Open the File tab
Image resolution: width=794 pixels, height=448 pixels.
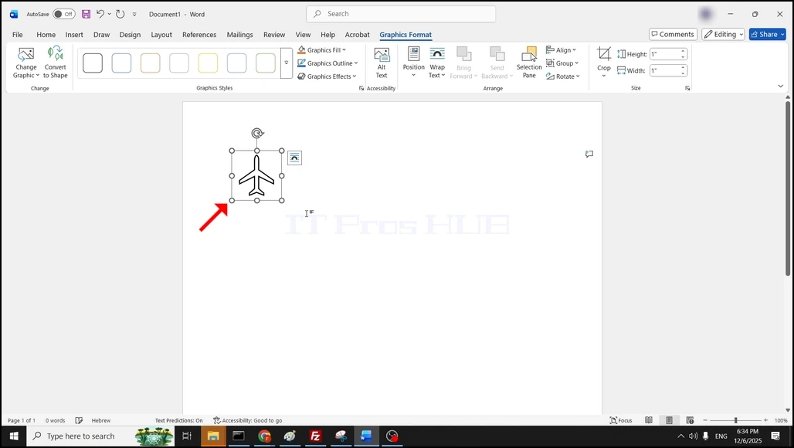[x=17, y=35]
